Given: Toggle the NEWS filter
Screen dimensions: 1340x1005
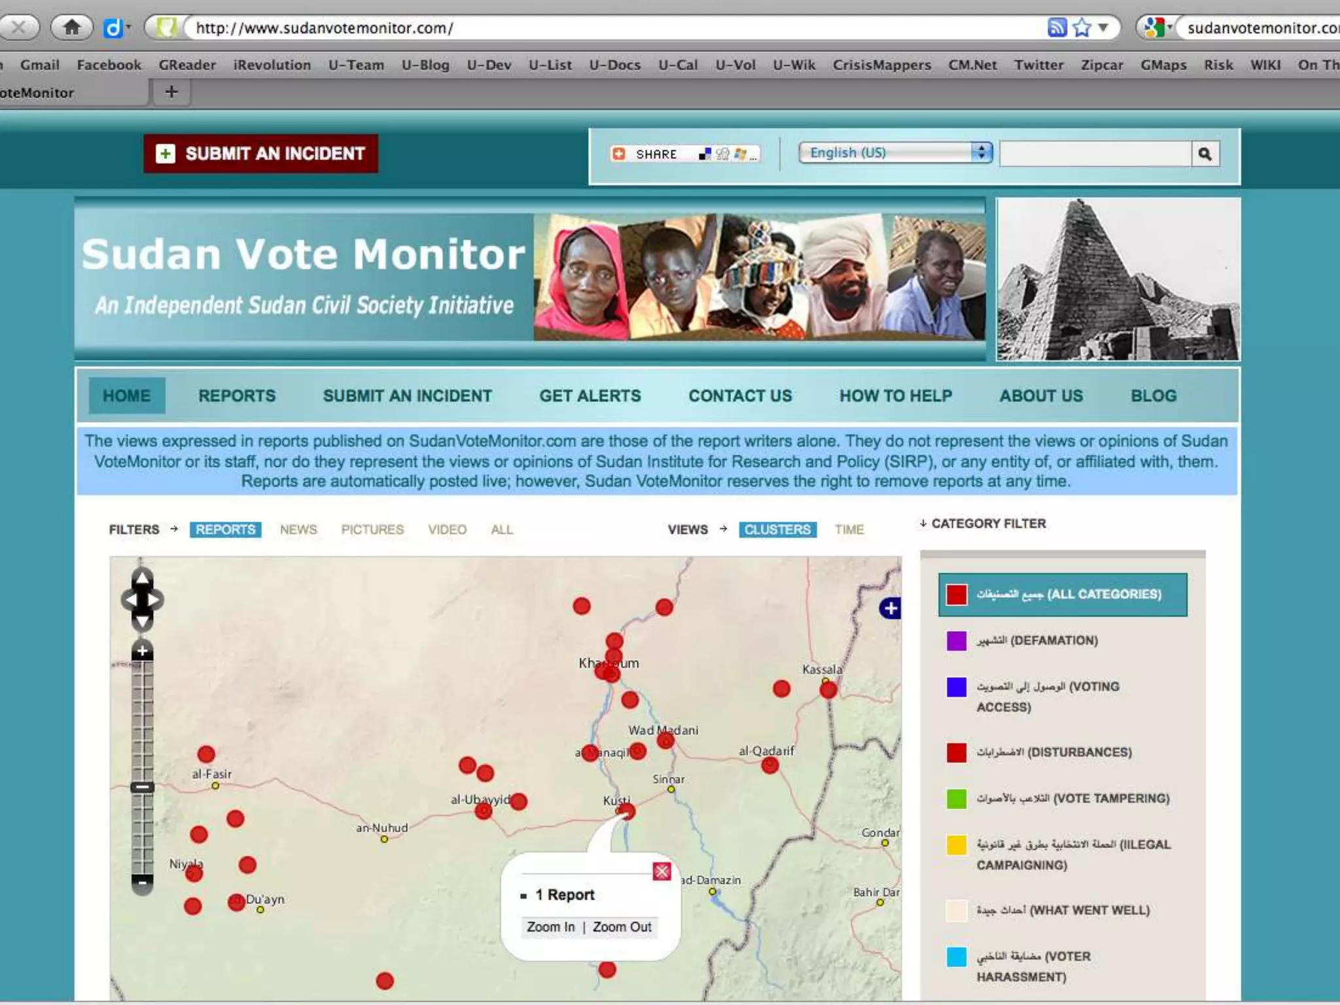Looking at the screenshot, I should 298,529.
